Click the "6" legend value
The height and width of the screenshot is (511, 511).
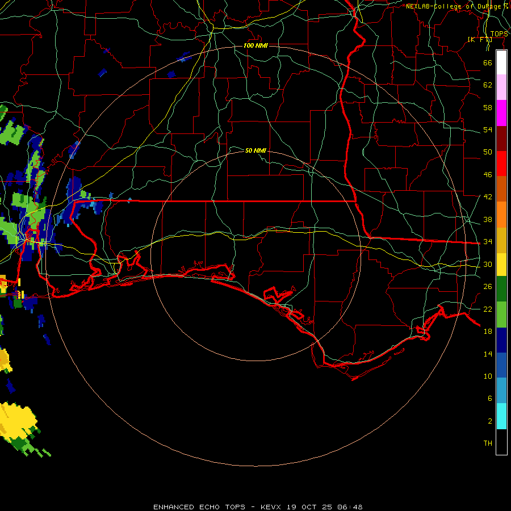490,399
